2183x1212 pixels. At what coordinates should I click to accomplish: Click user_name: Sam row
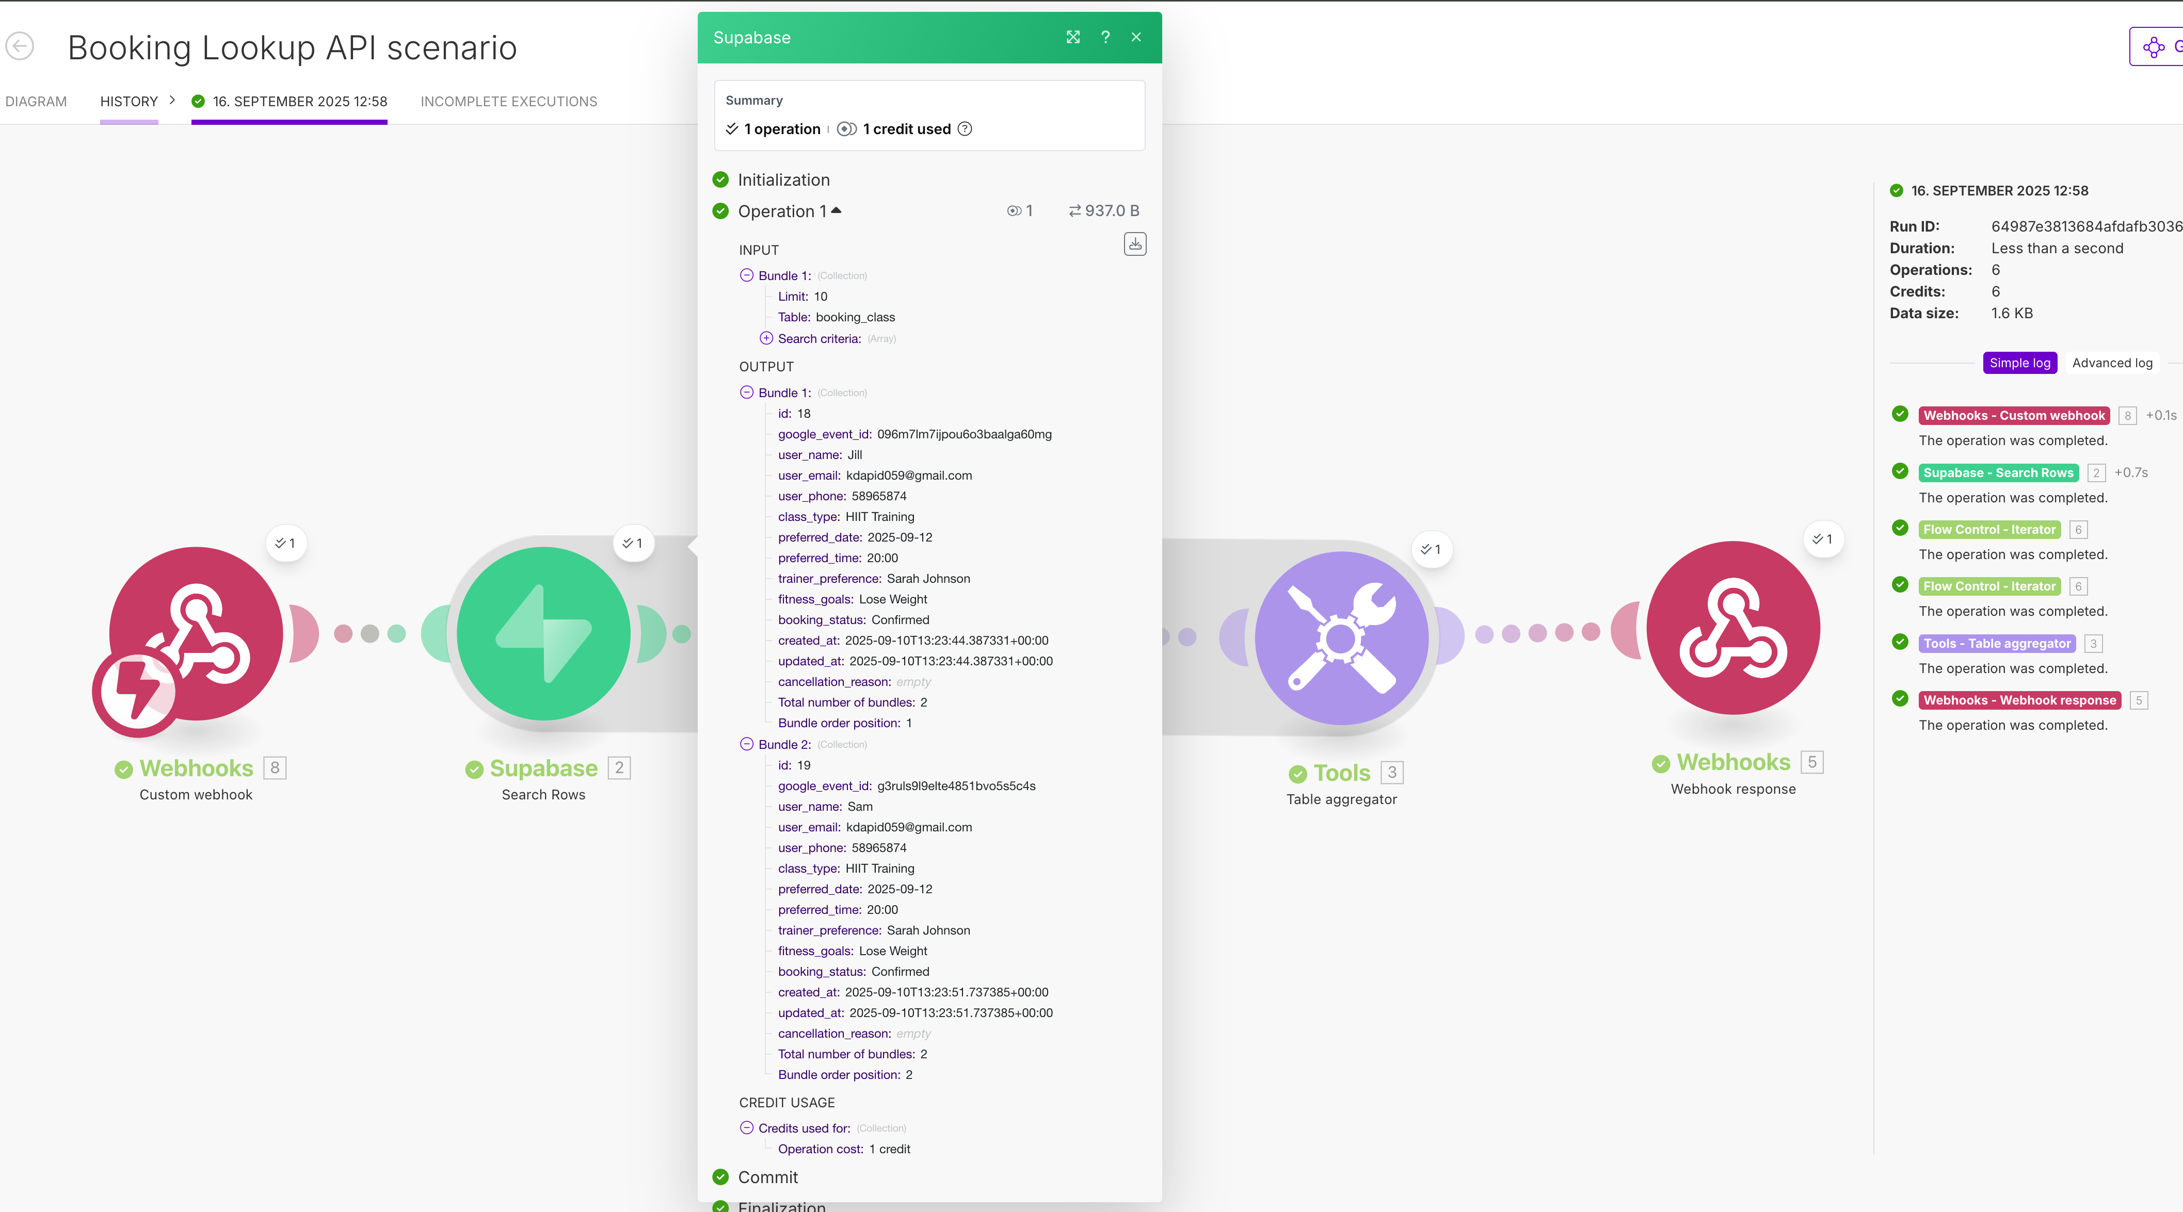click(x=825, y=806)
